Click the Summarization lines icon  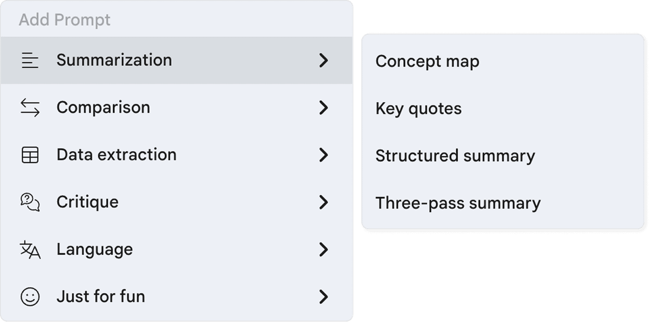pos(30,60)
